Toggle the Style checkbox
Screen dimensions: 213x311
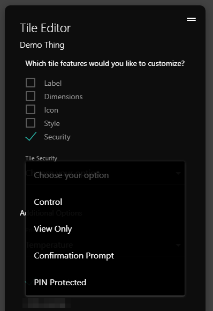31,123
